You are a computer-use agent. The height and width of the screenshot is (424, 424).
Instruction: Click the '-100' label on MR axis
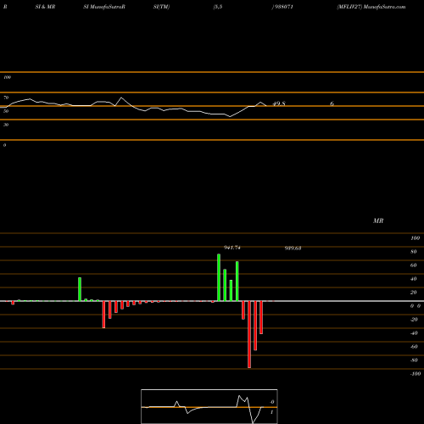tap(416, 374)
